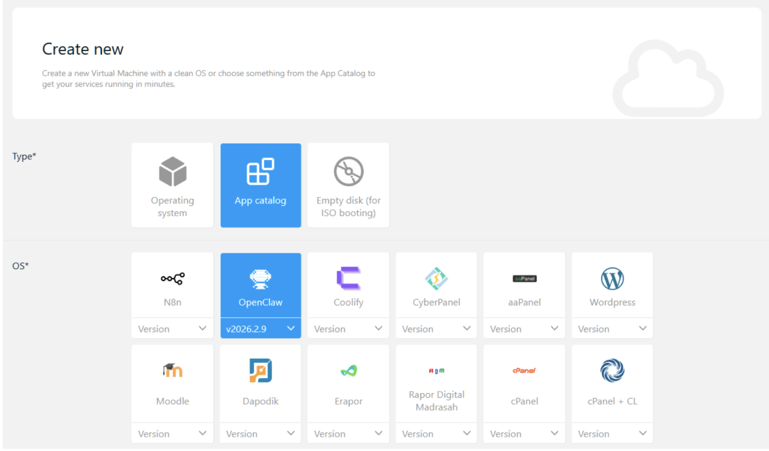Screen dimensions: 769x451
Task: Click the "Moodle" name label
Action: click(x=172, y=401)
